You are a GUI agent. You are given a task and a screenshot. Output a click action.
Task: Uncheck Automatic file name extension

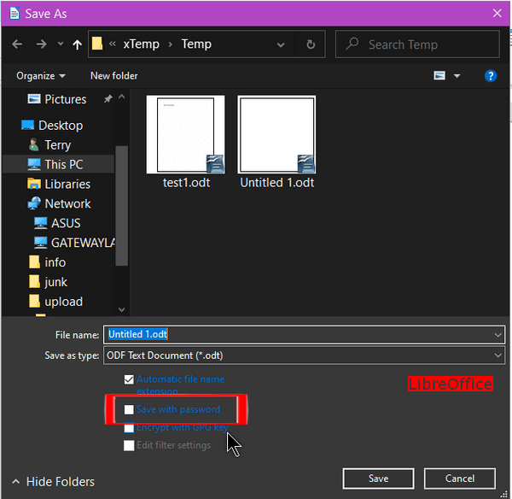(129, 379)
